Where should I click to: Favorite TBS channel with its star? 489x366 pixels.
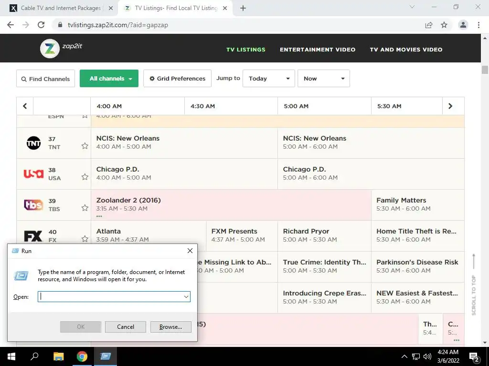(x=85, y=208)
